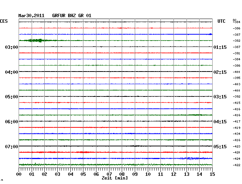Screen dimensions: 242x184
Task: Click the Zeit [min] axis title
Action: (115, 178)
